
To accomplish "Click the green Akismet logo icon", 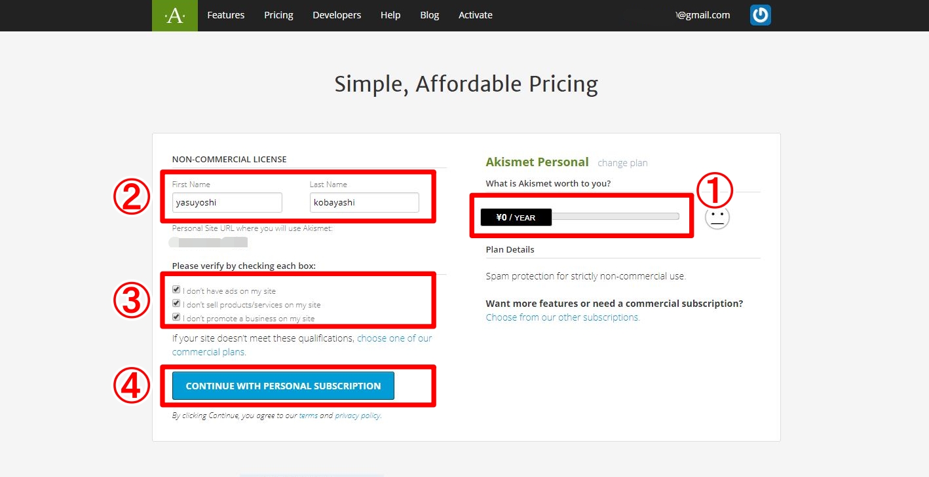I will coord(175,16).
